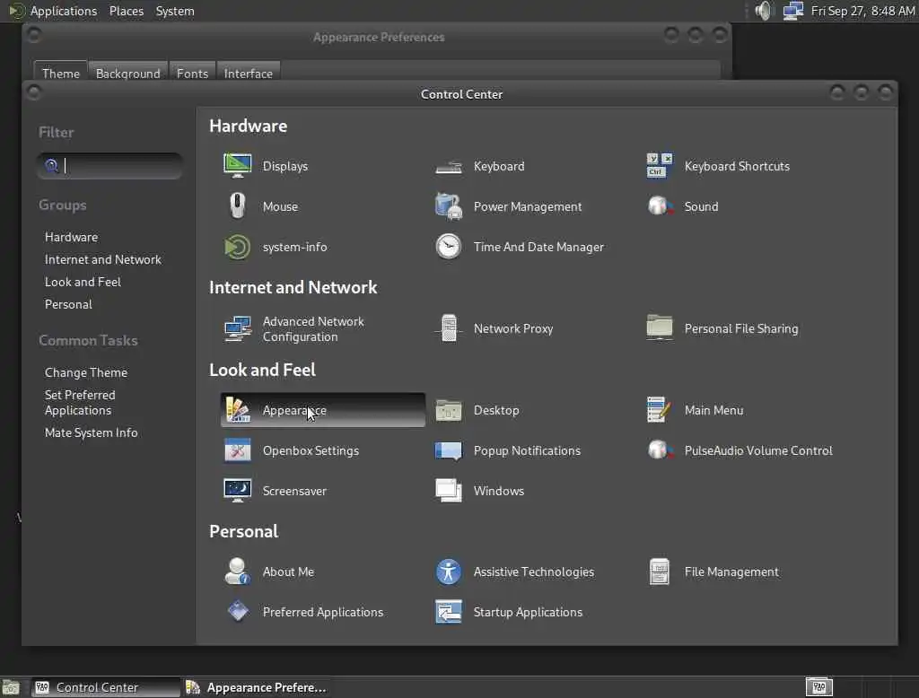Screen dimensions: 919x698
Task: Open Personal File Sharing folder icon
Action: [660, 327]
